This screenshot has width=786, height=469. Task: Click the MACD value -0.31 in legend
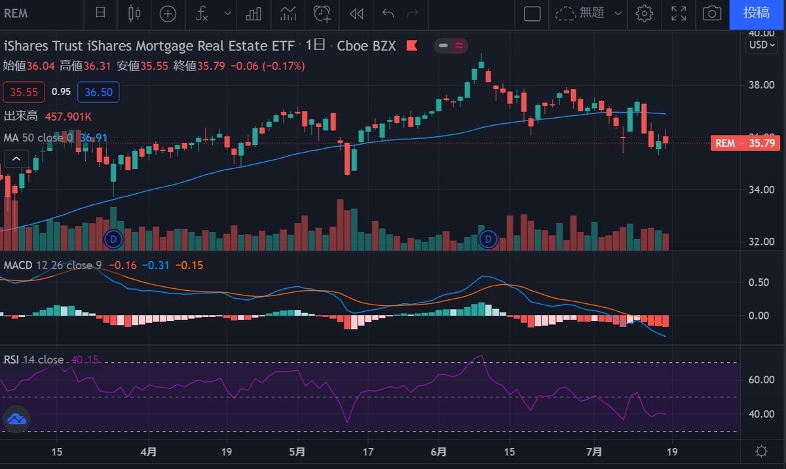(155, 265)
